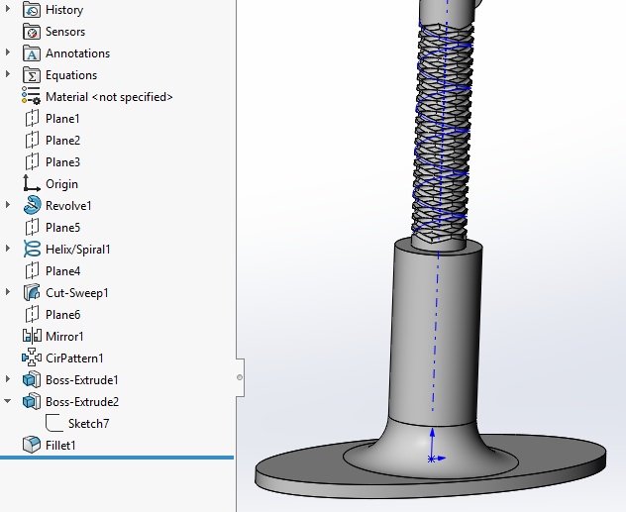The width and height of the screenshot is (626, 512).
Task: Select the Origin label
Action: [61, 184]
